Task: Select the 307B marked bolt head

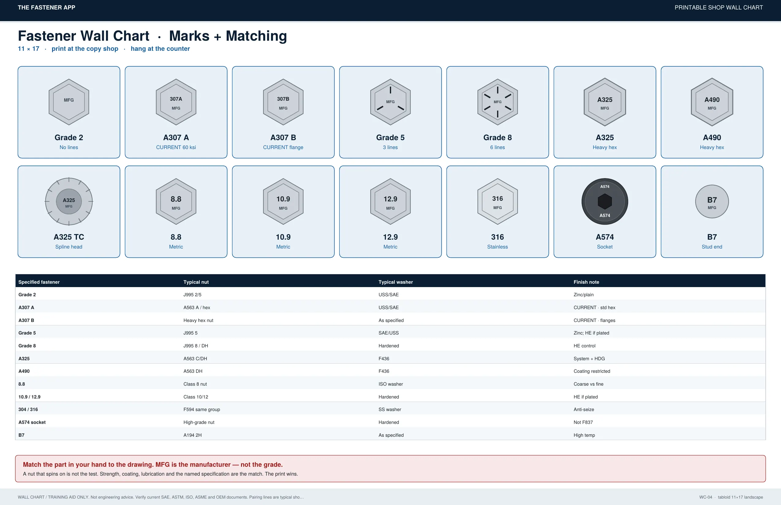Action: (x=283, y=102)
